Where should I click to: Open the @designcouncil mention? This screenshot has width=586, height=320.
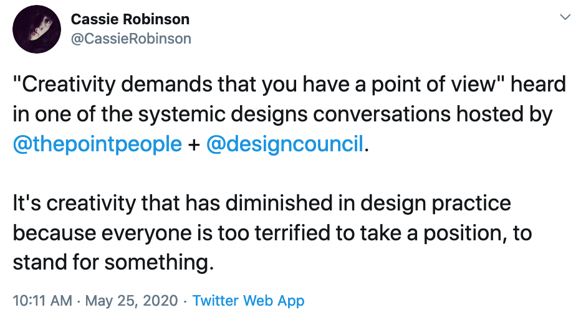pos(284,144)
